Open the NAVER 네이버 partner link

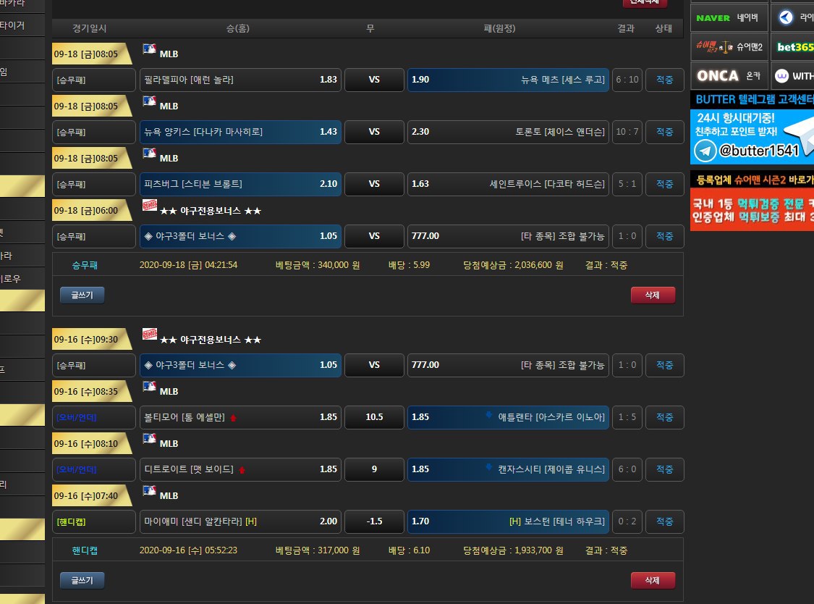[x=728, y=17]
